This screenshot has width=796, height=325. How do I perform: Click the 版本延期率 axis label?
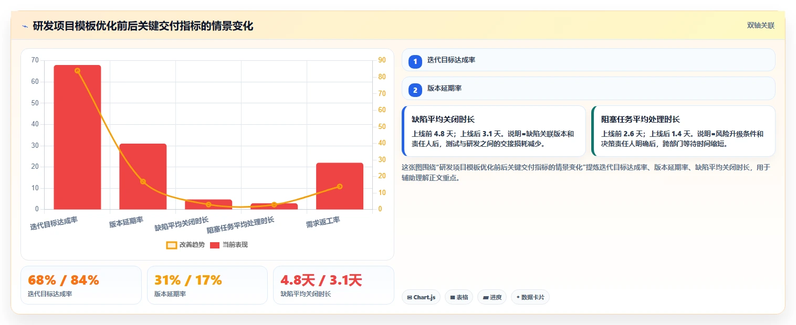click(127, 222)
